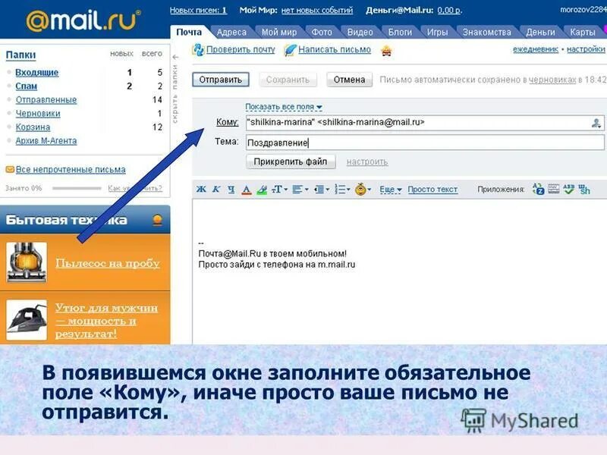
Task: Open the Черновики folder
Action: [38, 113]
